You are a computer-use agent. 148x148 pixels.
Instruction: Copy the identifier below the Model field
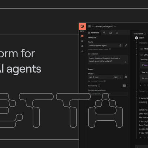point(105,81)
